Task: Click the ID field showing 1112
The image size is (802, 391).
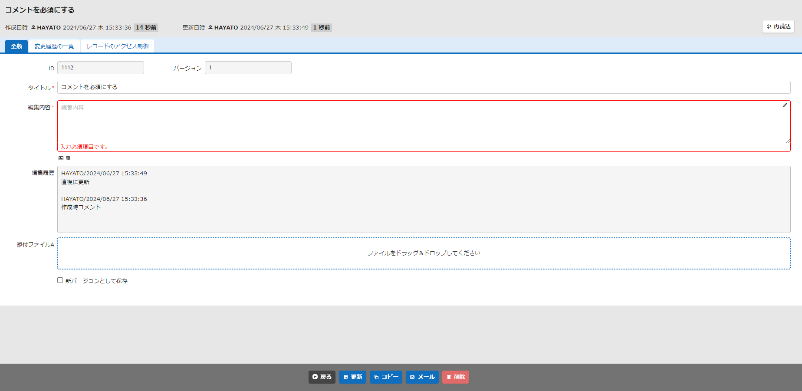Action: (101, 68)
